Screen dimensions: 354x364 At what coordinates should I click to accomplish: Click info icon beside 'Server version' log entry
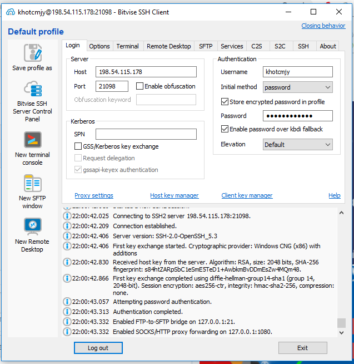point(67,236)
